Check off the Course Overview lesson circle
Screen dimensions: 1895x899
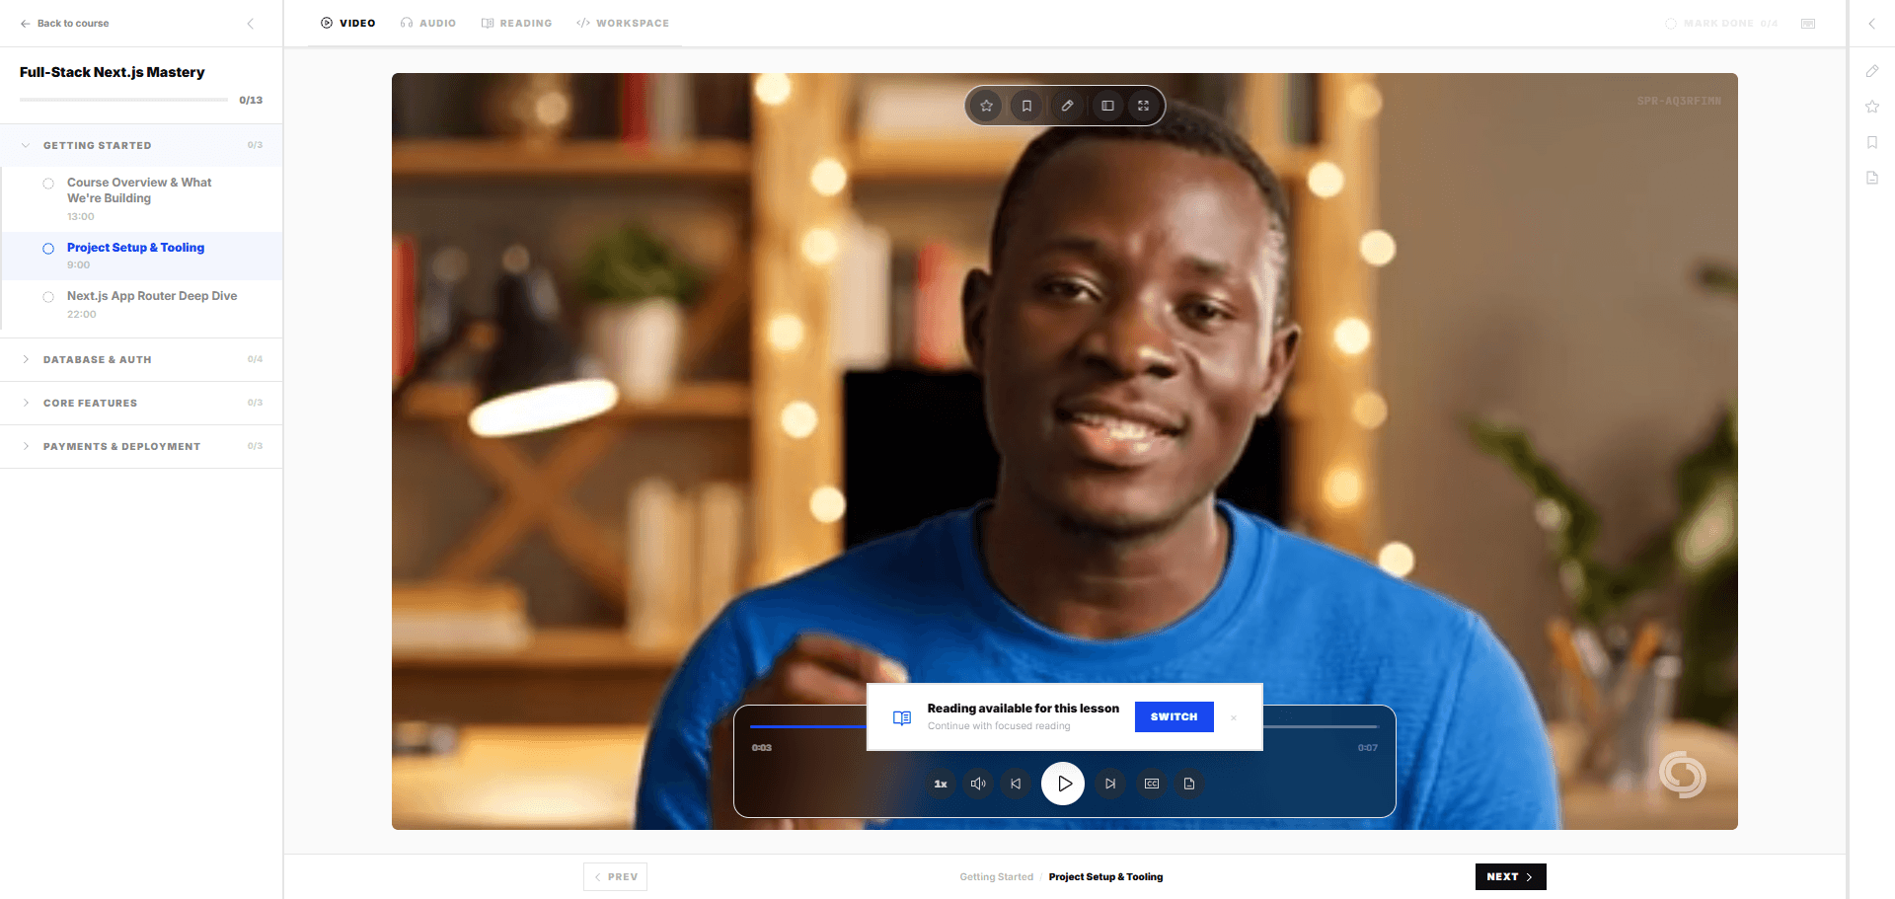point(48,183)
